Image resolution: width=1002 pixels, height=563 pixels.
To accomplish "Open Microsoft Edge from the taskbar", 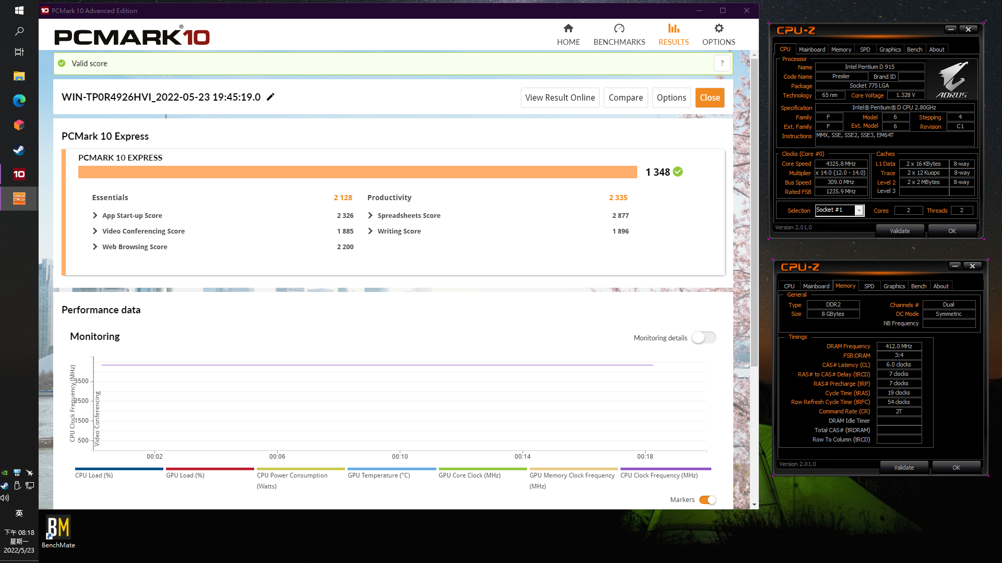I will [19, 101].
